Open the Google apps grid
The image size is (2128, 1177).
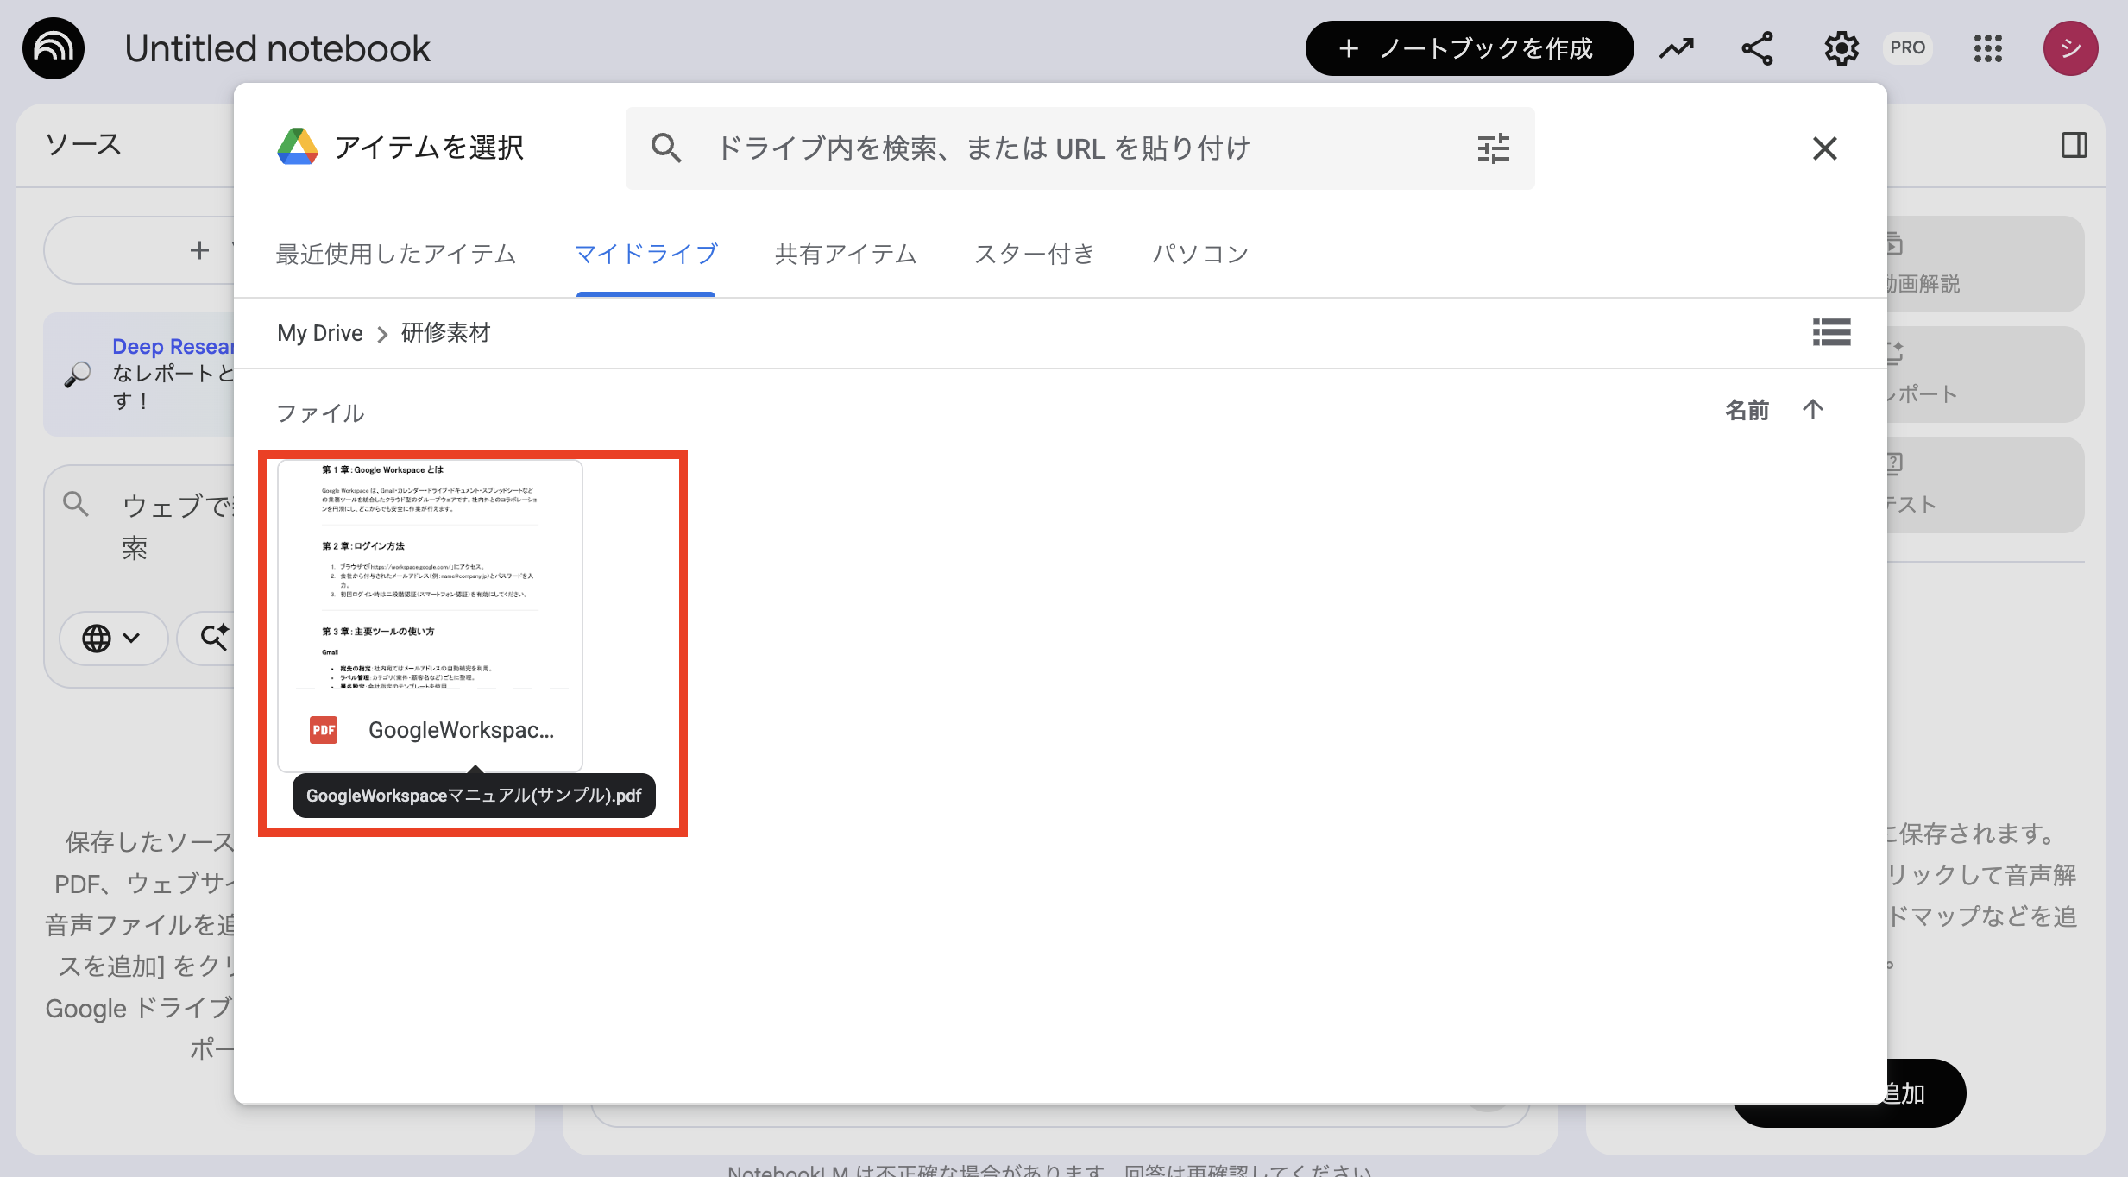1990,48
